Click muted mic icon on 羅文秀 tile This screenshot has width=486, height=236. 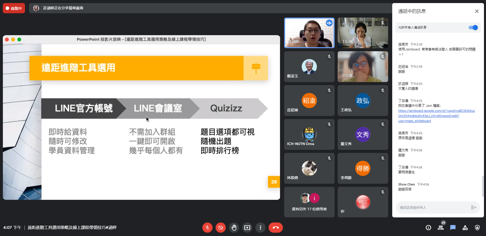pos(383,124)
